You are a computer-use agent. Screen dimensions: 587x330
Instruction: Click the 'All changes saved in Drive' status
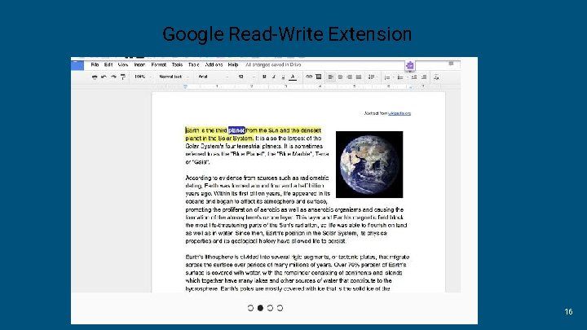point(274,64)
